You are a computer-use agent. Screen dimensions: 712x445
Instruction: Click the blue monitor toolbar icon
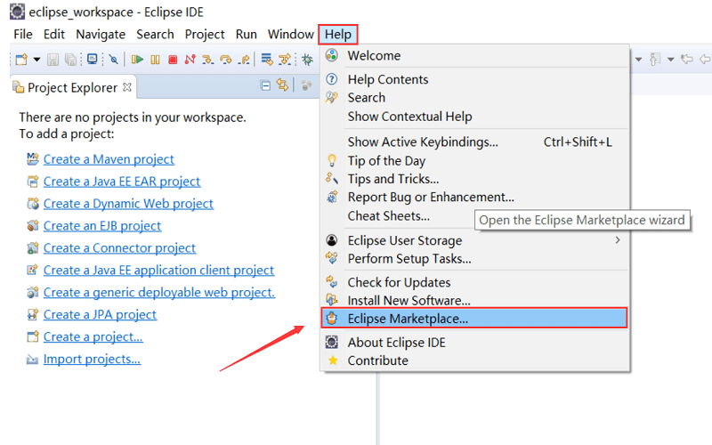[93, 60]
